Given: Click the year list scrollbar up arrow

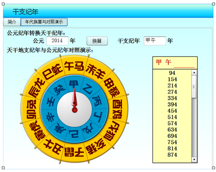Looking at the screenshot, I should point(194,73).
